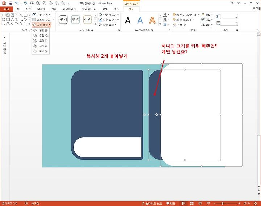The width and height of the screenshot is (261, 206).
Task: Switch to Slide Sorter view icon
Action: (192, 203)
